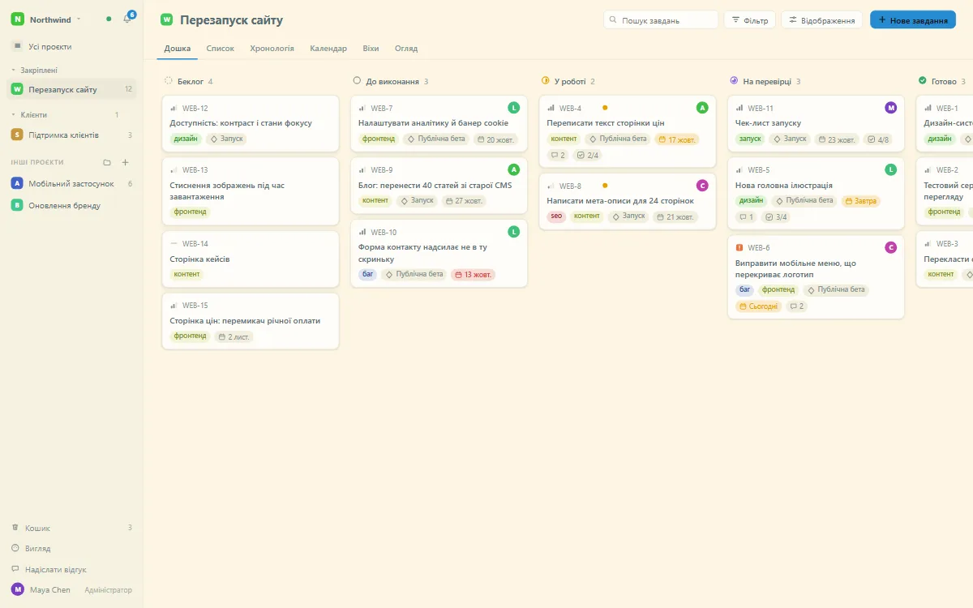This screenshot has width=973, height=608.
Task: Click "Надіслати відгук" in the sidebar
Action: (71, 569)
